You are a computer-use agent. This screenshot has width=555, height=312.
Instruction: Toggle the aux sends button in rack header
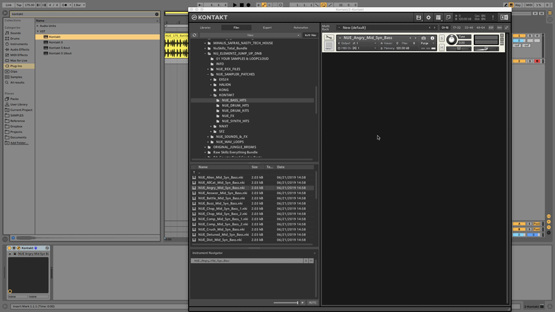tap(499, 28)
